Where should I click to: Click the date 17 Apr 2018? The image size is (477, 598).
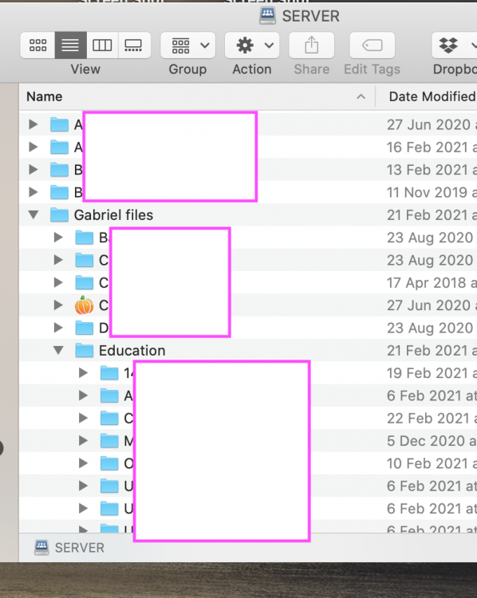pyautogui.click(x=432, y=282)
